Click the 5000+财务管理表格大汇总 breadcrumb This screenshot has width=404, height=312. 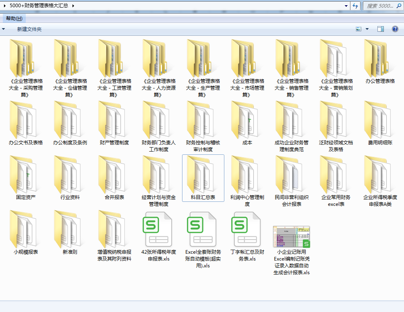39,6
